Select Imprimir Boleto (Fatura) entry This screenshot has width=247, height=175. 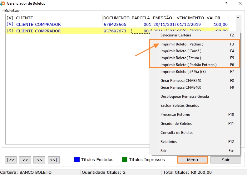click(x=180, y=58)
